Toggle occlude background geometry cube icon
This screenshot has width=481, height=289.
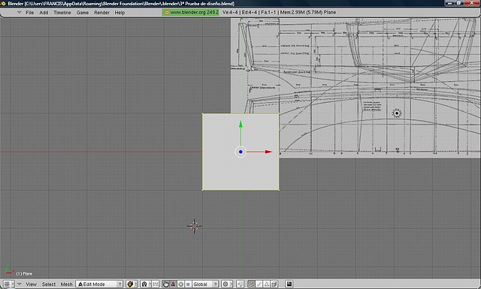point(274,284)
